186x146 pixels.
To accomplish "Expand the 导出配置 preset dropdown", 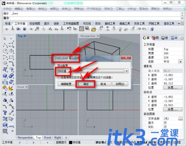I will 126,71.
